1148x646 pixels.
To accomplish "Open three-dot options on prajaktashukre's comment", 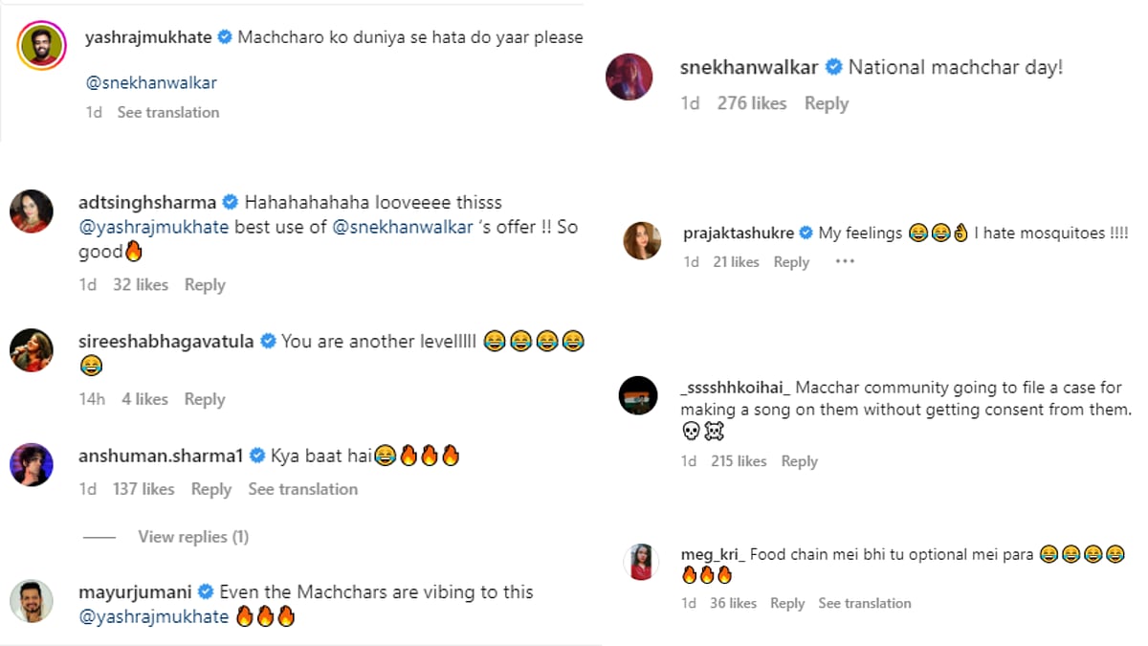I will [844, 261].
